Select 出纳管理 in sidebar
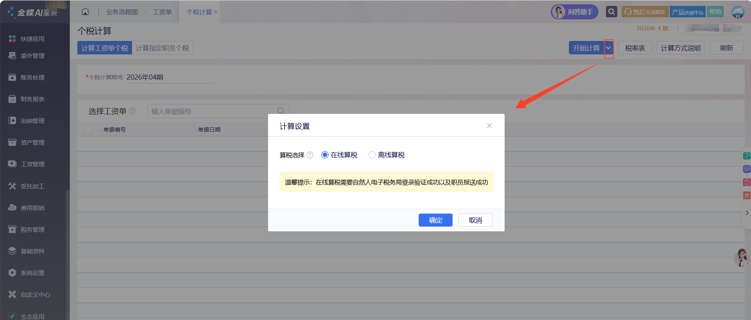 tap(26, 121)
